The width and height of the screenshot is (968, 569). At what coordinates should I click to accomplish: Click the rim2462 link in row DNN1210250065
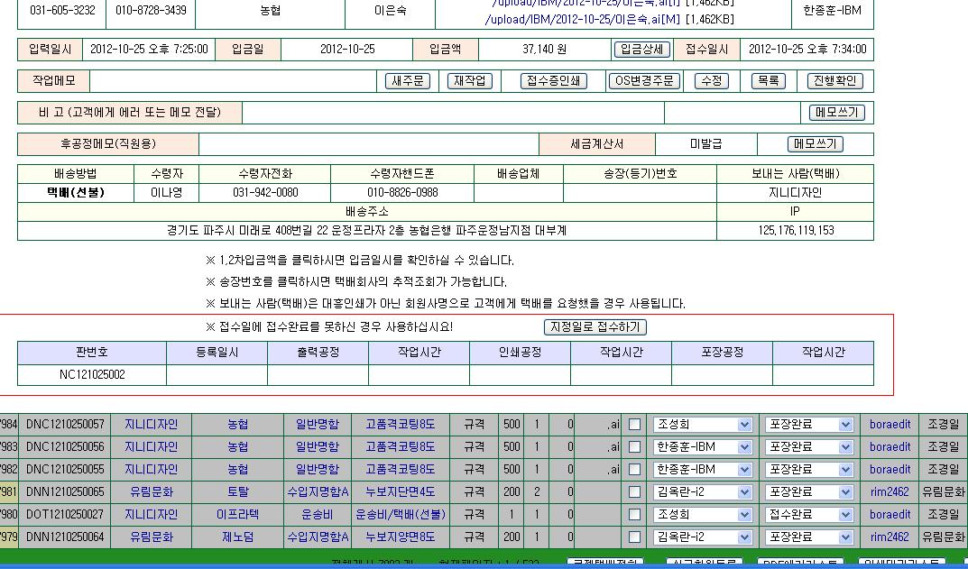point(890,492)
